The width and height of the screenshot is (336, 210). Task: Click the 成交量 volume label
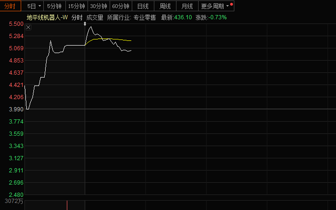coord(95,17)
